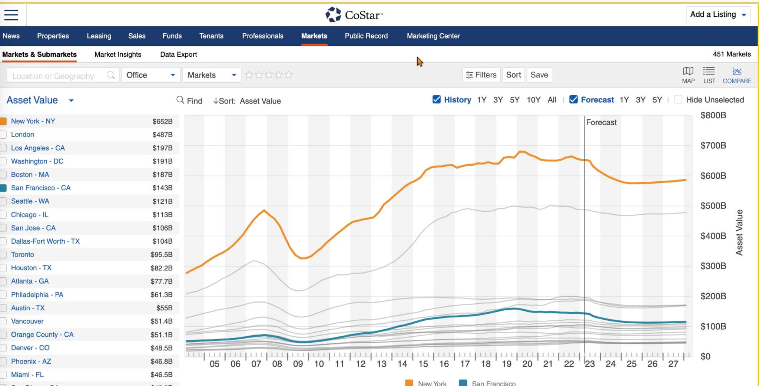
Task: Open the Tenants menu
Action: tap(211, 36)
